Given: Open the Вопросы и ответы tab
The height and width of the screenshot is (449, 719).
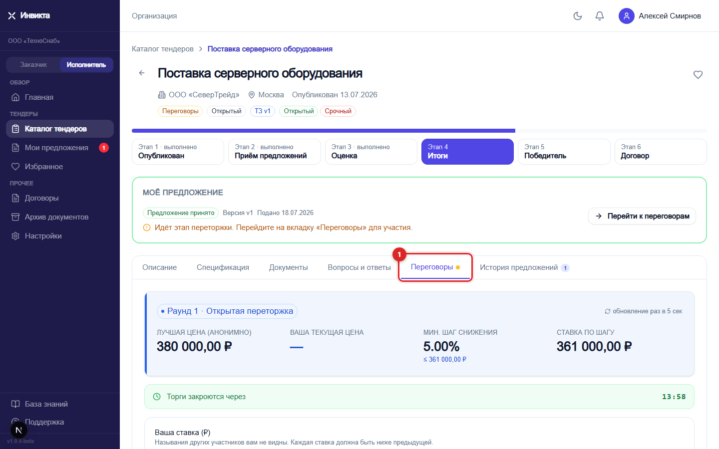Looking at the screenshot, I should tap(359, 267).
